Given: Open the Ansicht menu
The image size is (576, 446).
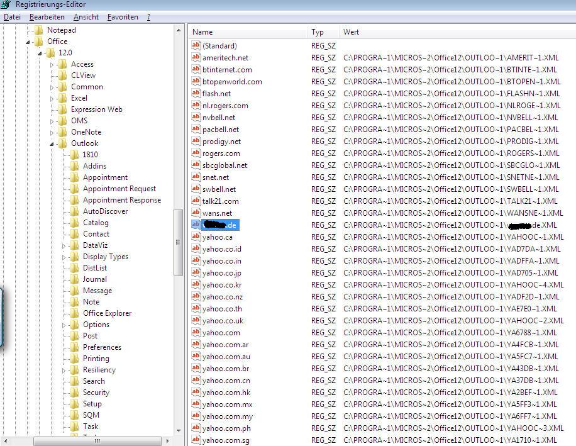Looking at the screenshot, I should pyautogui.click(x=86, y=17).
